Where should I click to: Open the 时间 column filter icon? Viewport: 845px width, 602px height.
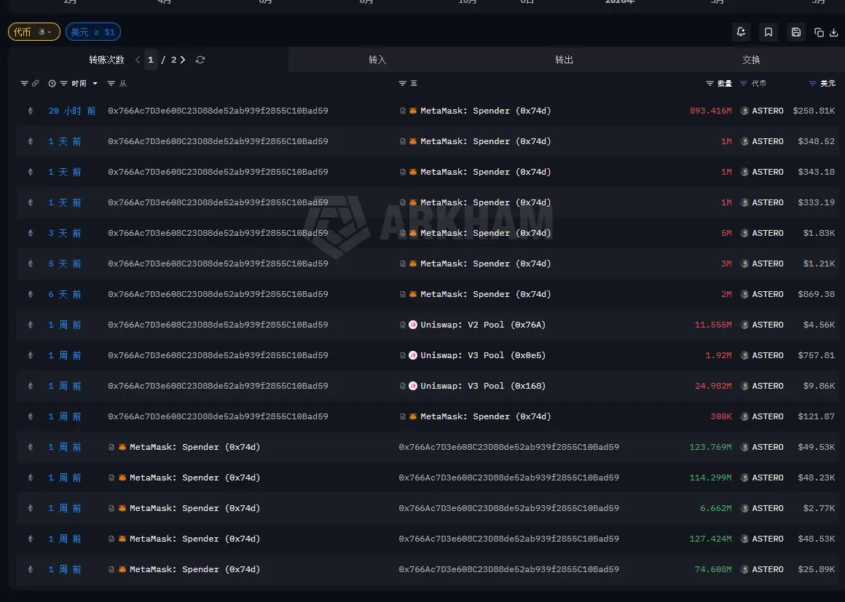[x=63, y=84]
